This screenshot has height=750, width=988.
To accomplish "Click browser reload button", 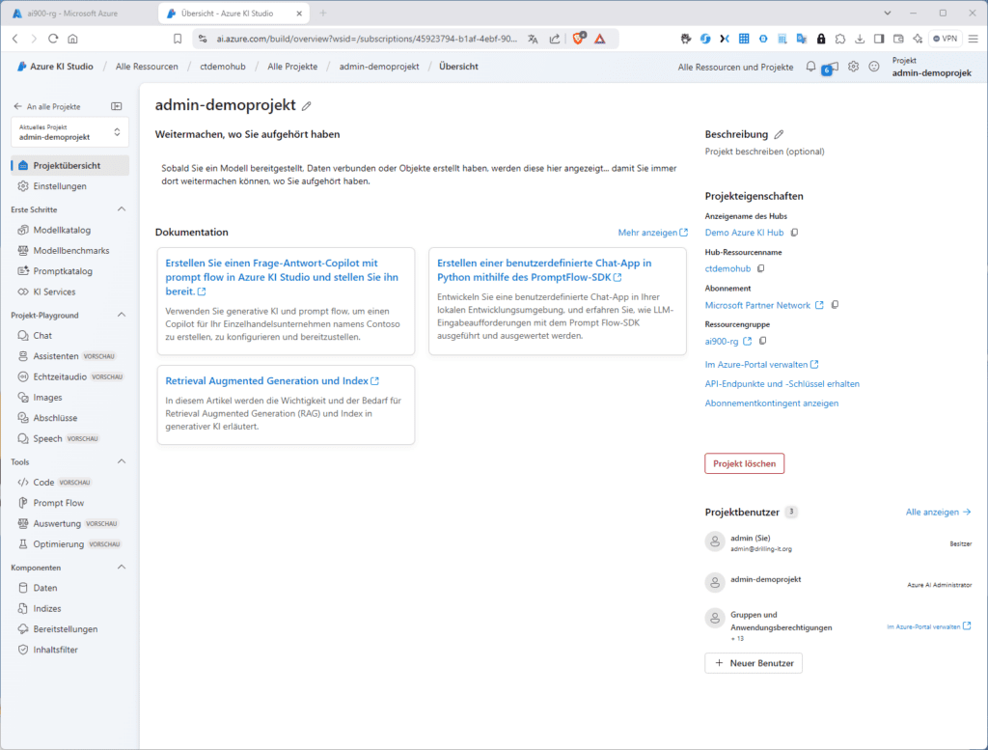I will (x=53, y=39).
